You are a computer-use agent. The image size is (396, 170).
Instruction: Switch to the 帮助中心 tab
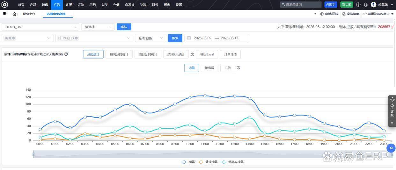click(29, 14)
